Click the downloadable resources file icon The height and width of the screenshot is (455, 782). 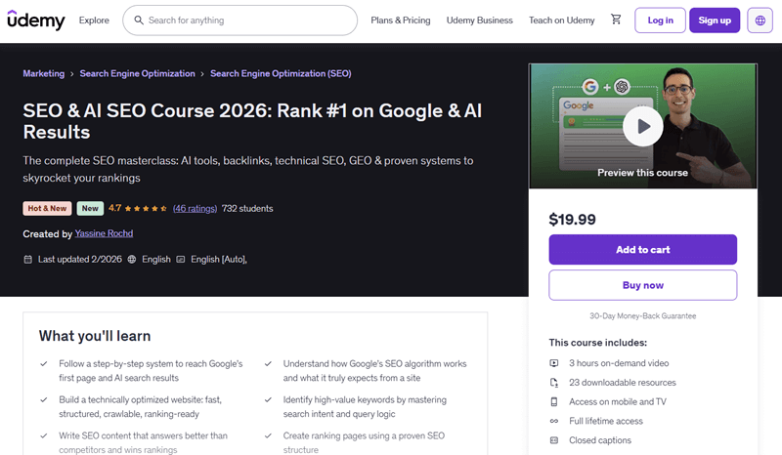pos(554,383)
